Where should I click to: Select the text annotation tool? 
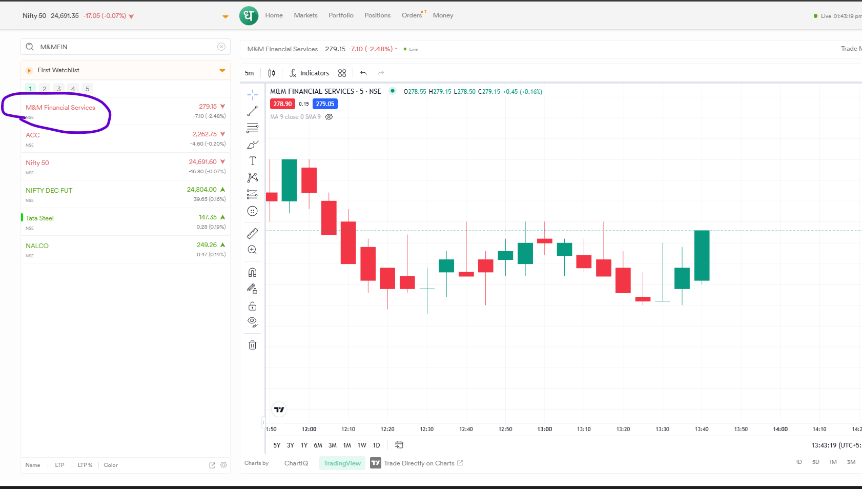pos(252,161)
